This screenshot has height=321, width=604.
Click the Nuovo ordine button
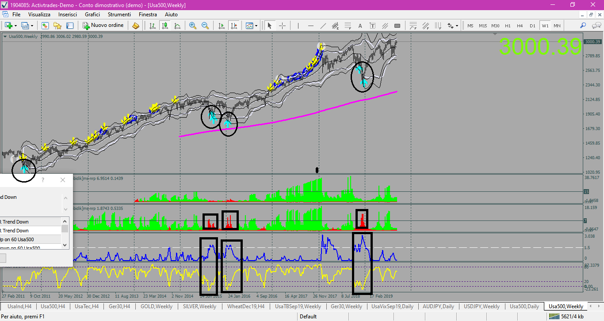click(103, 26)
